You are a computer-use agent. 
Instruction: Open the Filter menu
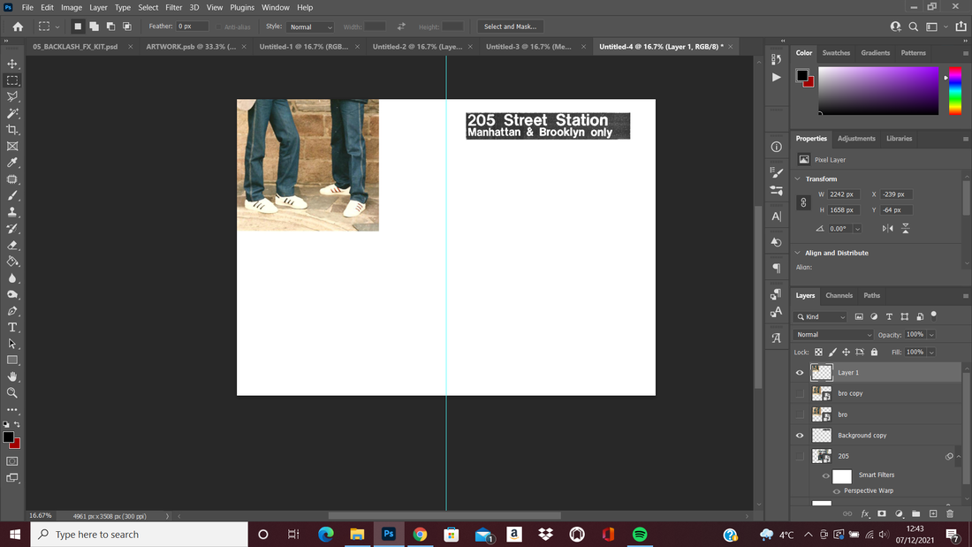coord(173,7)
